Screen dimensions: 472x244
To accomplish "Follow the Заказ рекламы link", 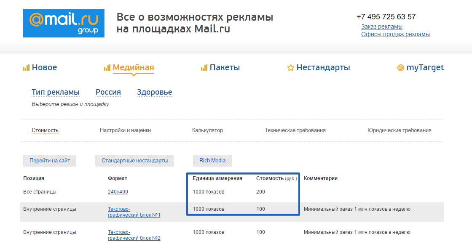I will [x=382, y=27].
